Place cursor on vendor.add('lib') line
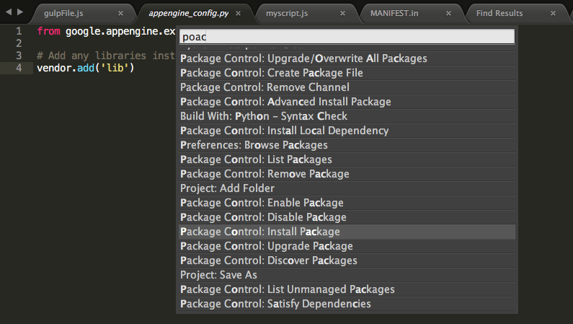The height and width of the screenshot is (324, 573). (86, 68)
